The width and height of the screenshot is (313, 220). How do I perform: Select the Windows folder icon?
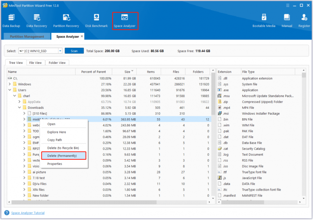pyautogui.click(x=15, y=84)
